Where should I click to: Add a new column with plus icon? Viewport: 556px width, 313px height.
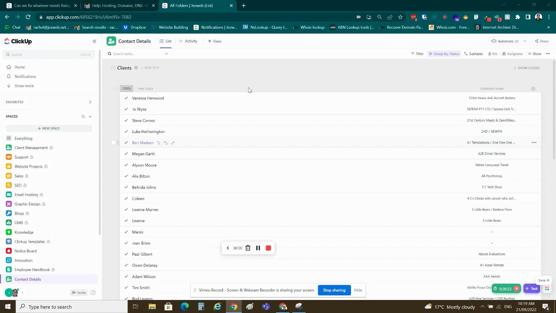[533, 89]
